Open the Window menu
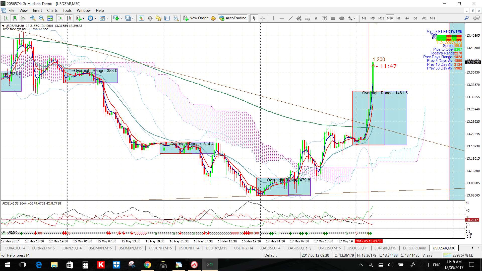This screenshot has height=271, width=482. click(84, 11)
